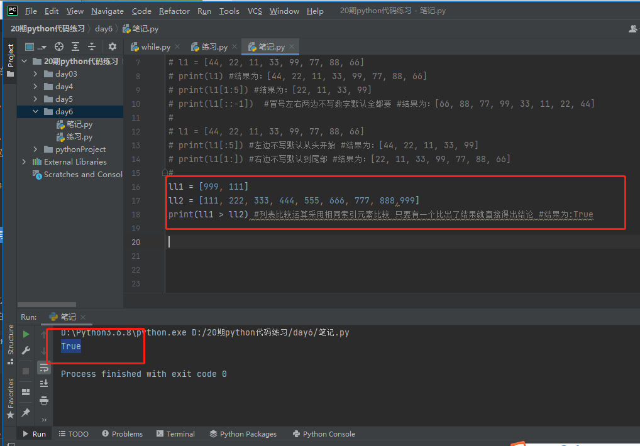Click the up arrow in Run console
The height and width of the screenshot is (446, 640).
pos(43,334)
